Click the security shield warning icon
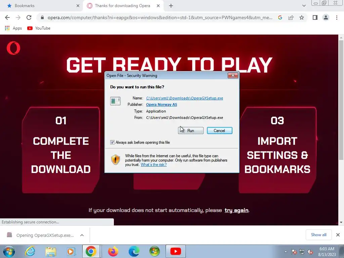The width and height of the screenshot is (344, 258). click(116, 160)
